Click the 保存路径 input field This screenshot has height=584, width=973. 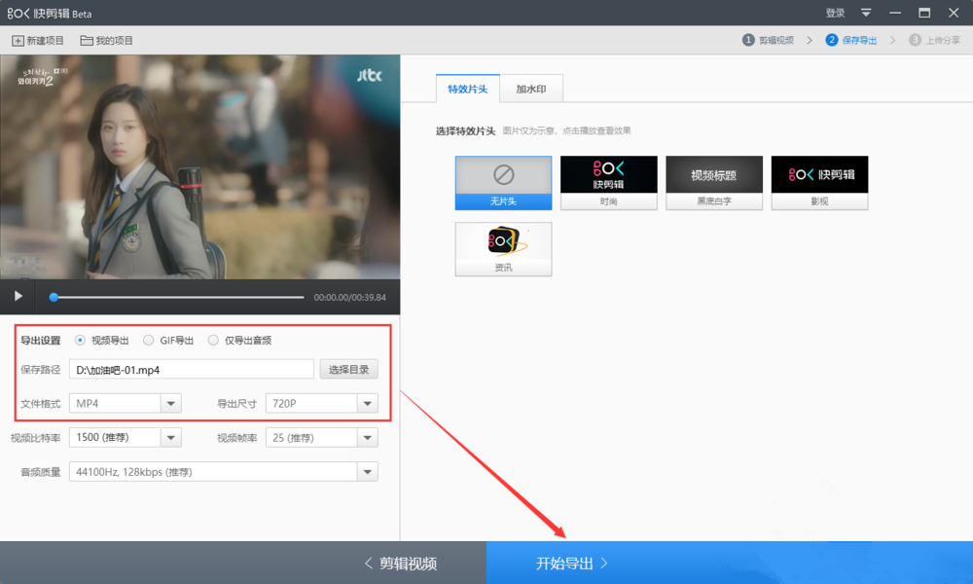tap(192, 369)
